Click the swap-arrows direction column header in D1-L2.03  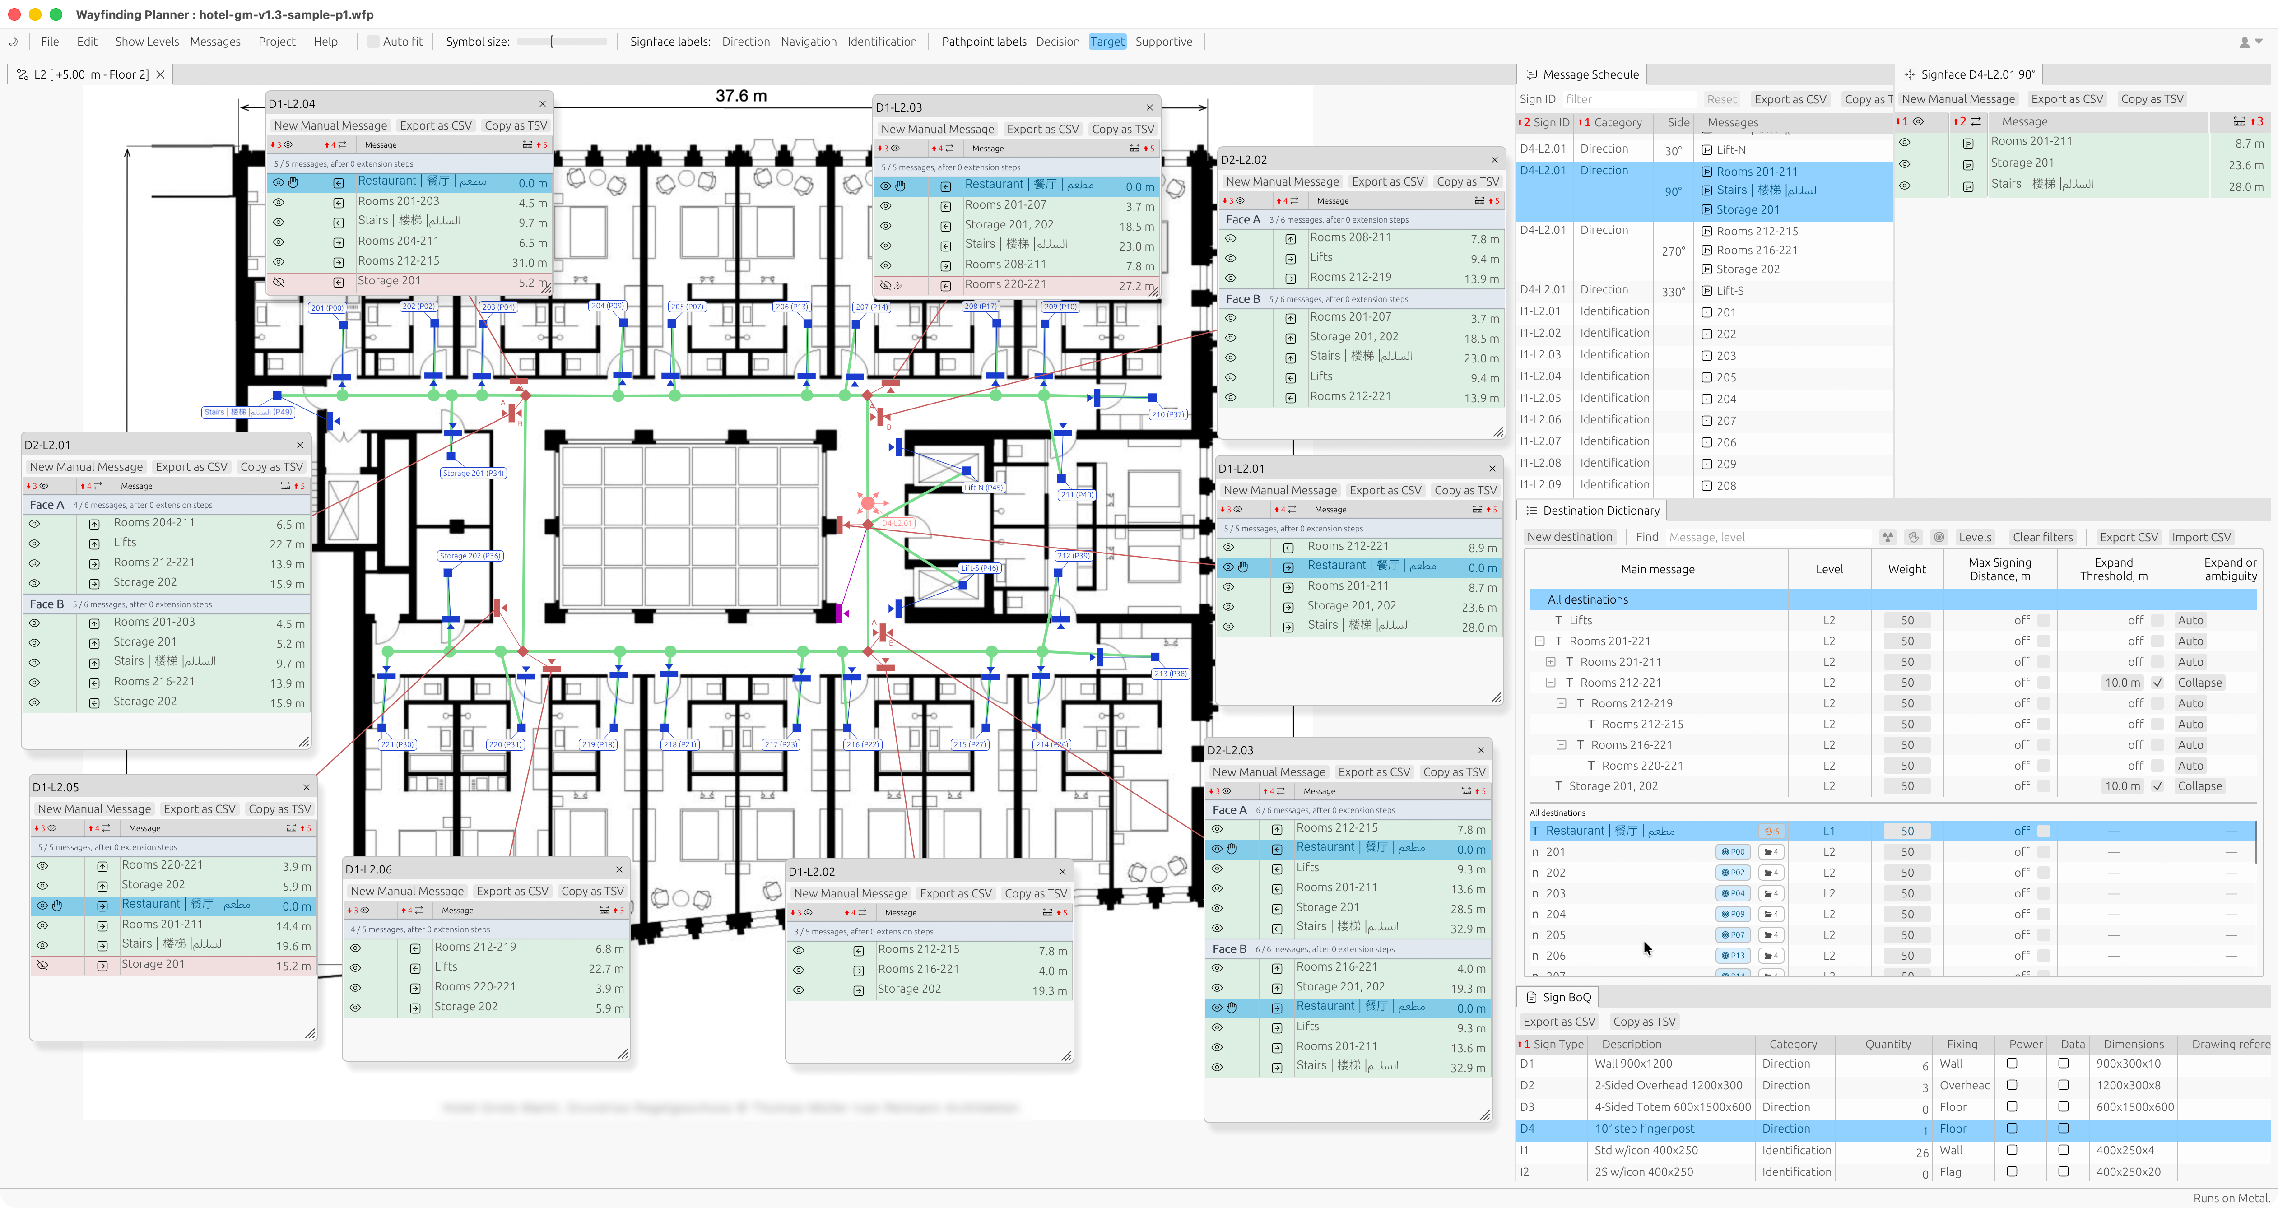[x=949, y=149]
